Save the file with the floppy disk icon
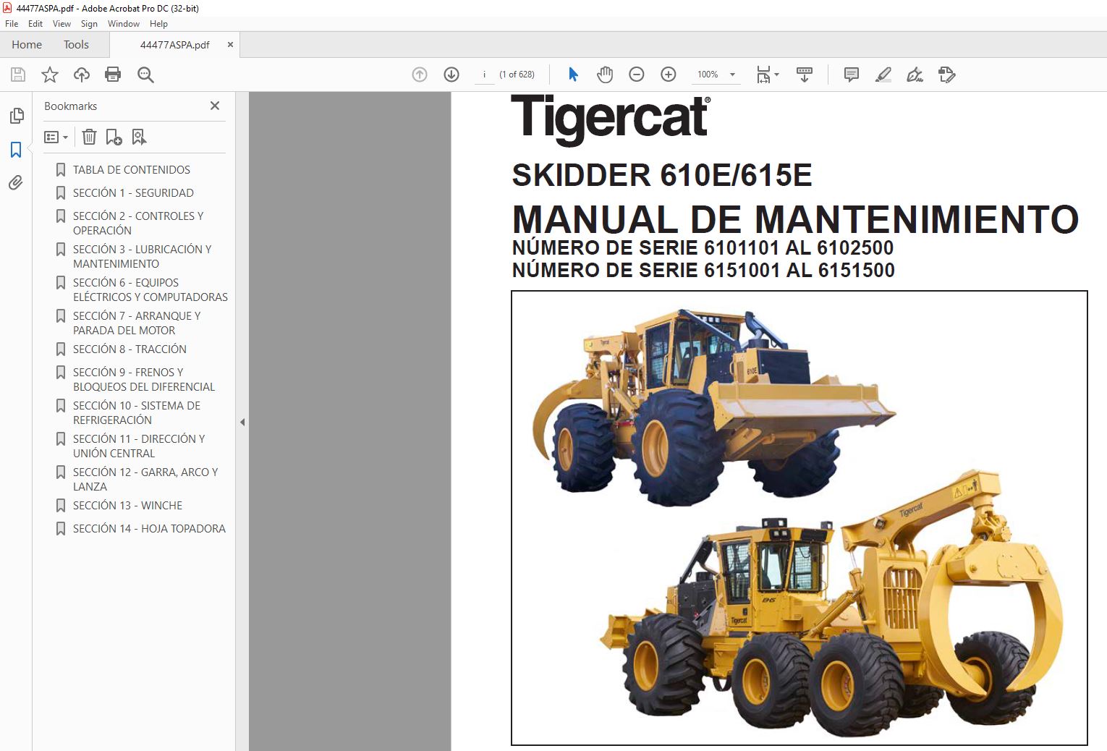1107x751 pixels. 18,75
